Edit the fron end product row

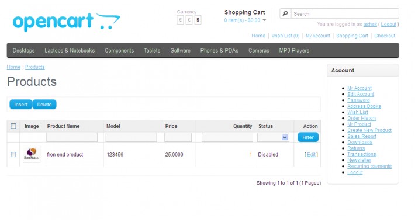(x=311, y=155)
